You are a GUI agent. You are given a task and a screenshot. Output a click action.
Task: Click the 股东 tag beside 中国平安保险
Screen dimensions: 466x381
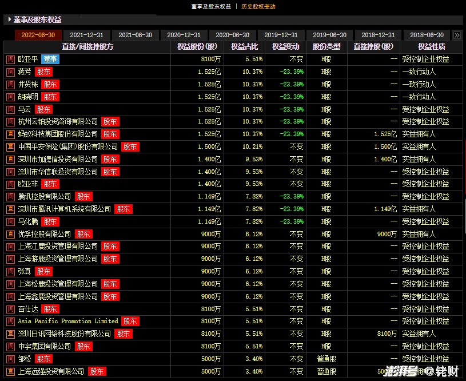(130, 147)
